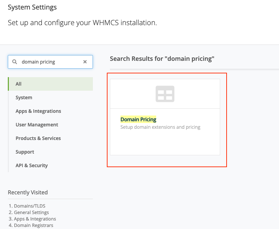Focus the 'domain pricing' search input
The width and height of the screenshot is (279, 229).
pyautogui.click(x=49, y=62)
